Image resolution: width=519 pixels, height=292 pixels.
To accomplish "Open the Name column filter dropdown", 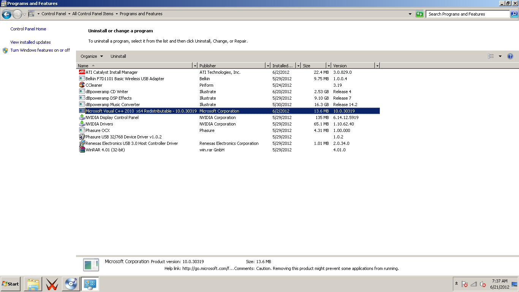I will pos(195,66).
